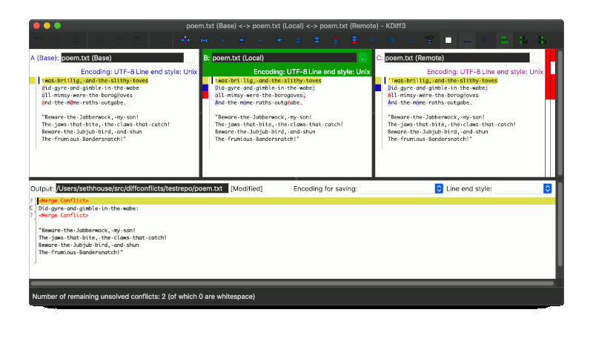Go to current delta using colorful icon
This screenshot has height=344, width=593.
[184, 39]
